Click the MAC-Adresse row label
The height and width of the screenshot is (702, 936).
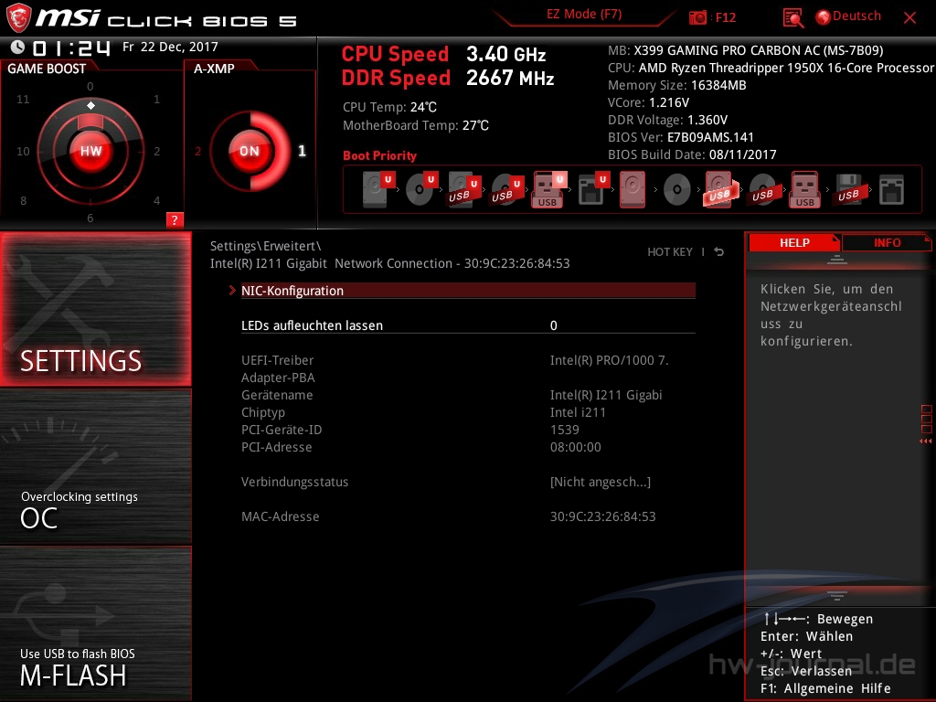coord(280,517)
